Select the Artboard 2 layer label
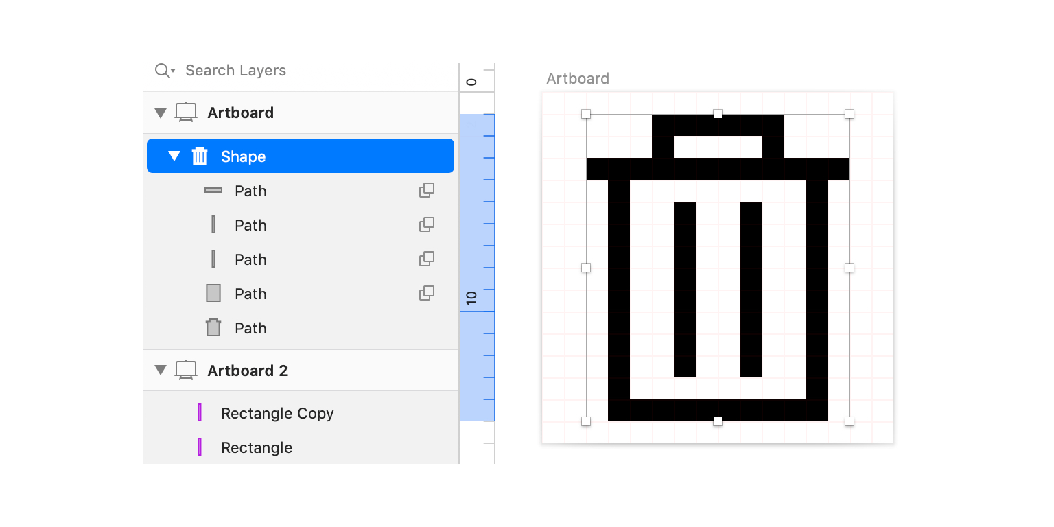The image size is (1054, 527). (247, 371)
